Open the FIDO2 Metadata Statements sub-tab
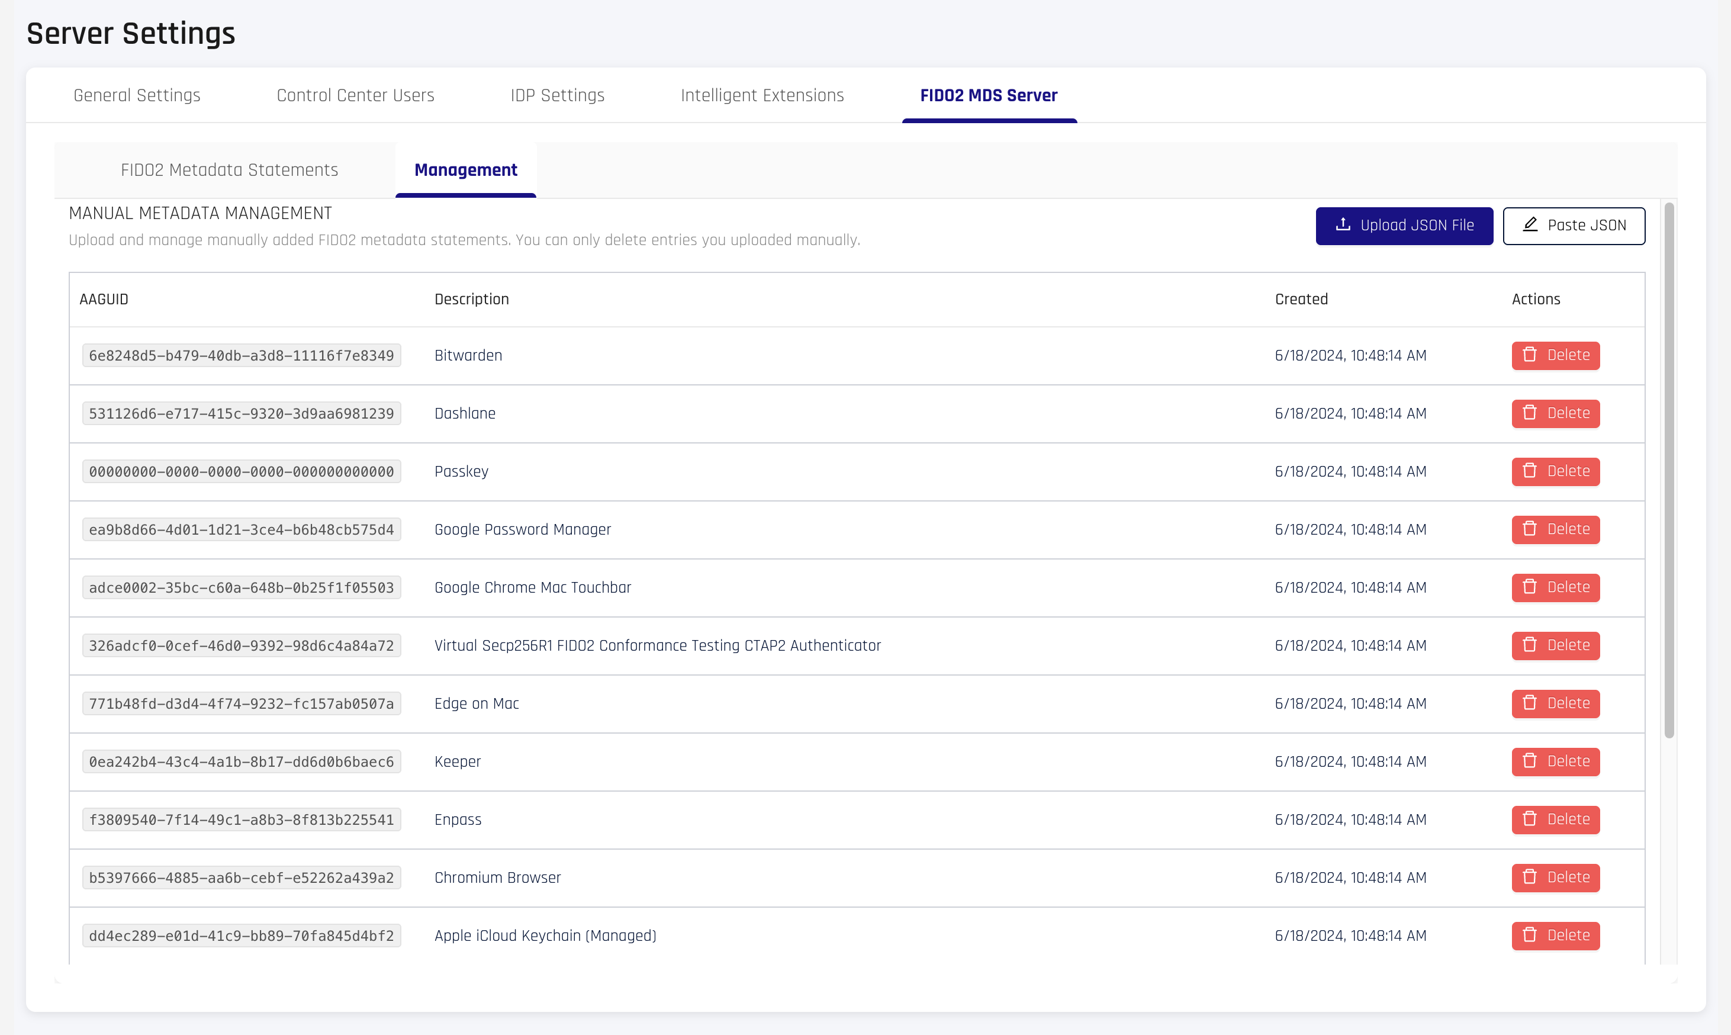1731x1035 pixels. point(229,170)
